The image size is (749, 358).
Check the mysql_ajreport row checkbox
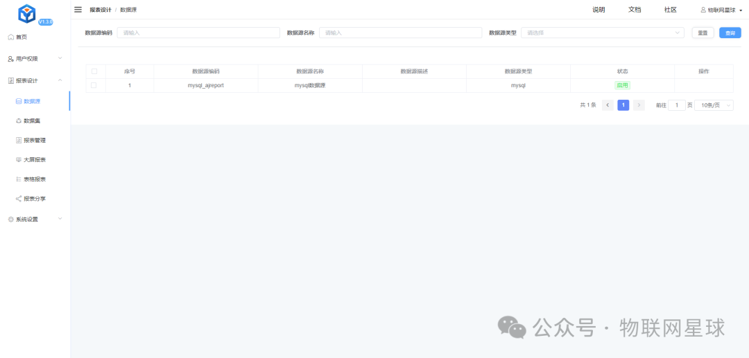pos(94,85)
